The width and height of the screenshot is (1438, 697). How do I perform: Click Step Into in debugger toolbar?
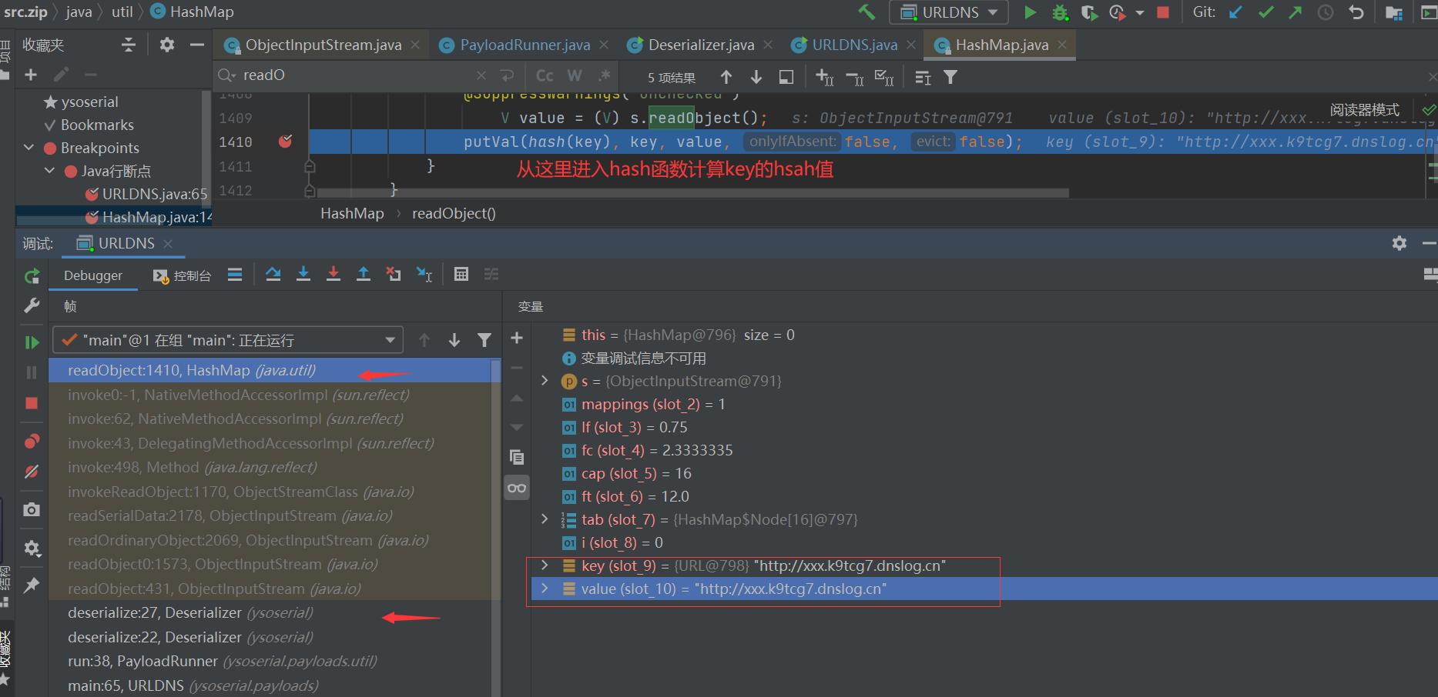(x=303, y=275)
